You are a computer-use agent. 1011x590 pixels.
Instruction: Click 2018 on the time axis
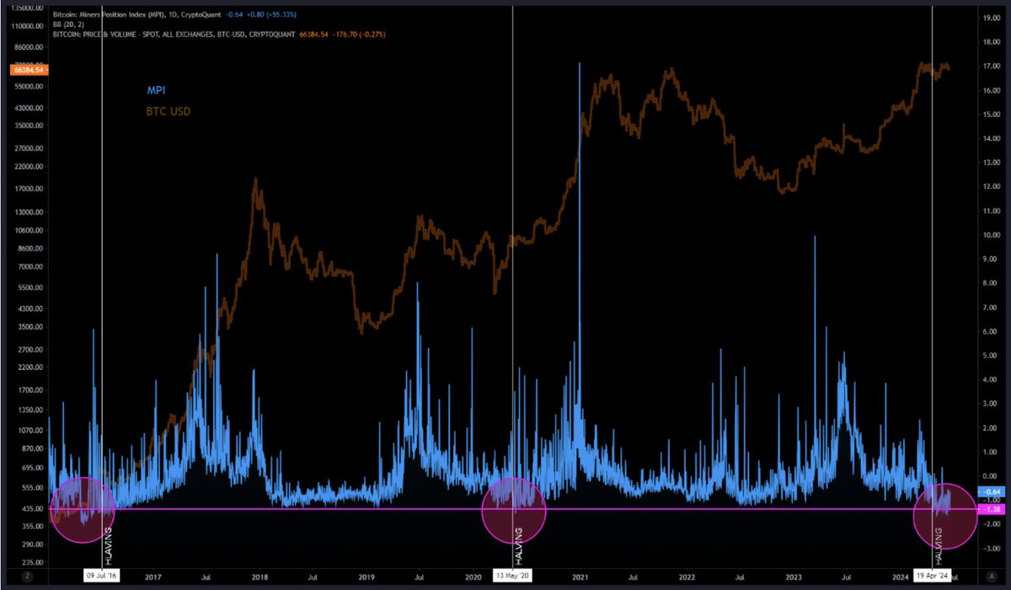pyautogui.click(x=259, y=577)
